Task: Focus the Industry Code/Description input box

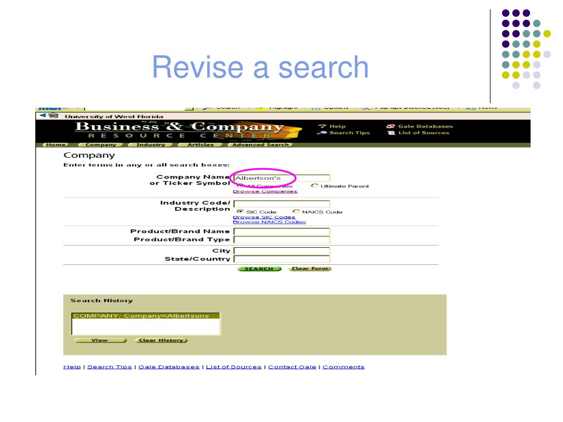Action: tap(281, 204)
